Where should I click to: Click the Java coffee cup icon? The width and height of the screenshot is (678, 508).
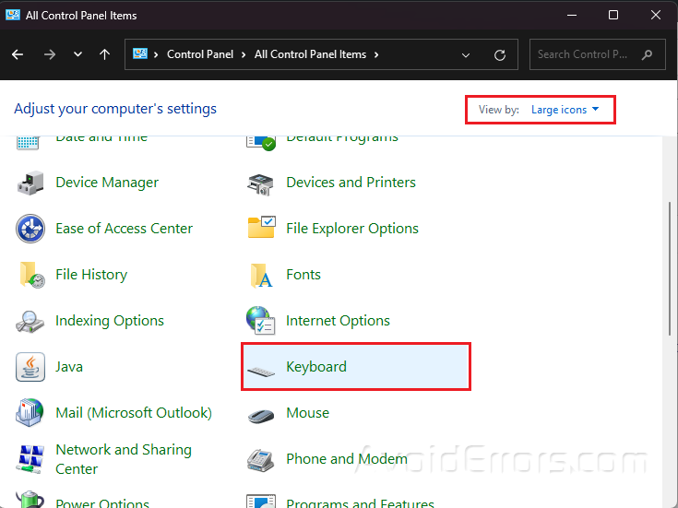[30, 367]
